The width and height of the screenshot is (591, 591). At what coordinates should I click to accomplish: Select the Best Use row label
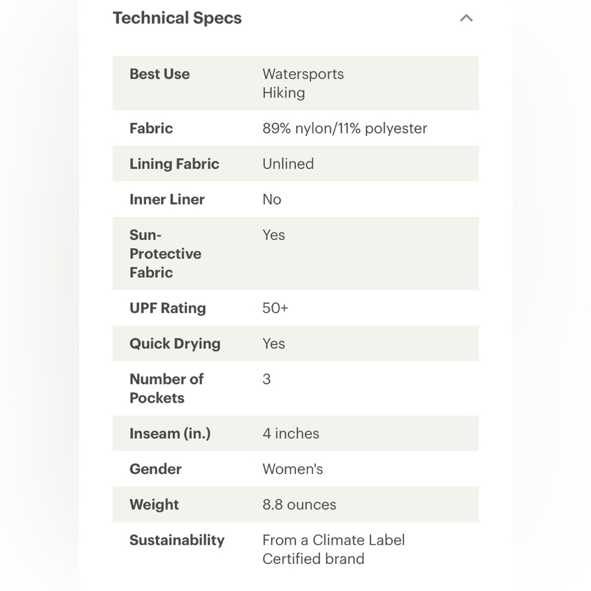click(x=160, y=74)
